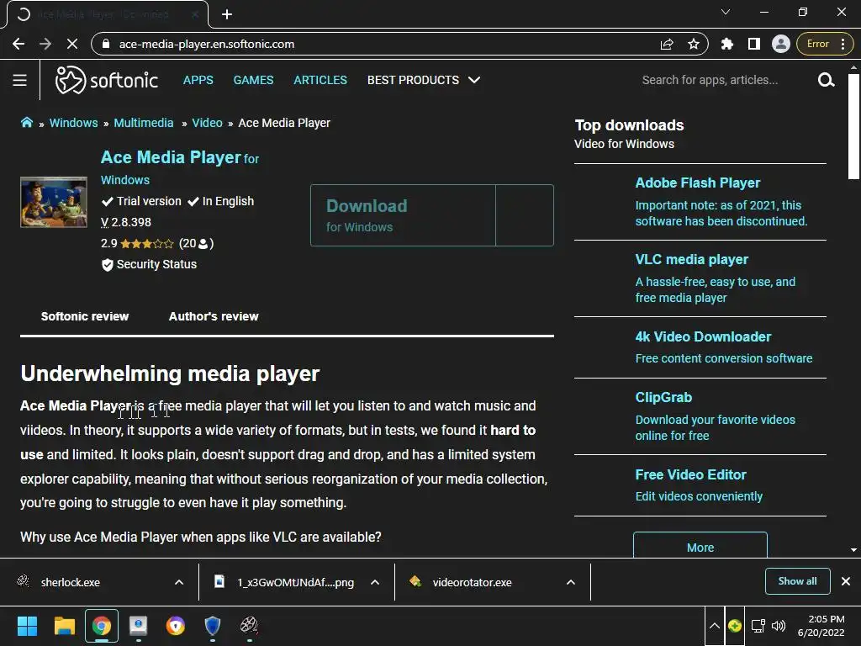Image resolution: width=861 pixels, height=646 pixels.
Task: Open the Video breadcrumb link
Action: point(207,123)
